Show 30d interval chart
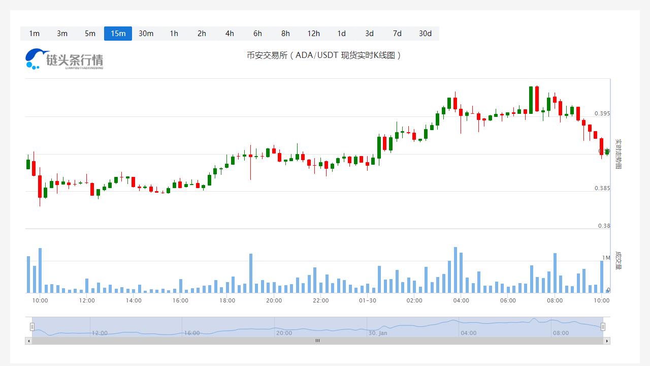This screenshot has height=366, width=650. coord(425,34)
